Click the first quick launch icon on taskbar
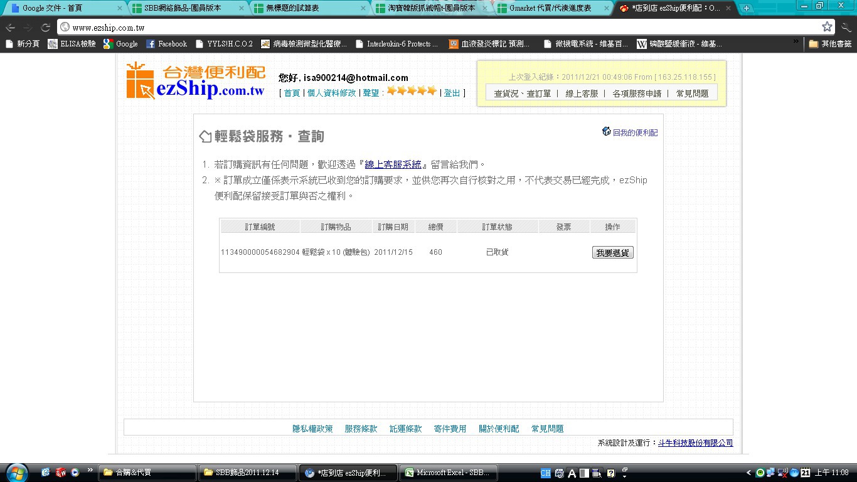The width and height of the screenshot is (857, 482). (46, 472)
